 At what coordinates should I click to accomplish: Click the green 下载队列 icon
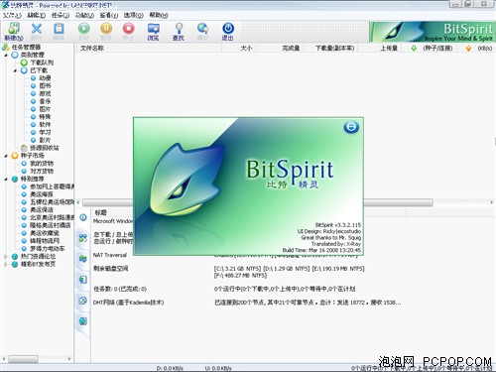tap(24, 62)
